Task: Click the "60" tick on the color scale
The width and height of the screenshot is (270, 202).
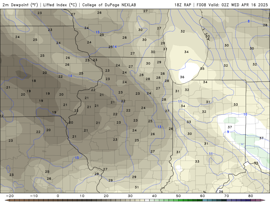Action: click(x=202, y=196)
